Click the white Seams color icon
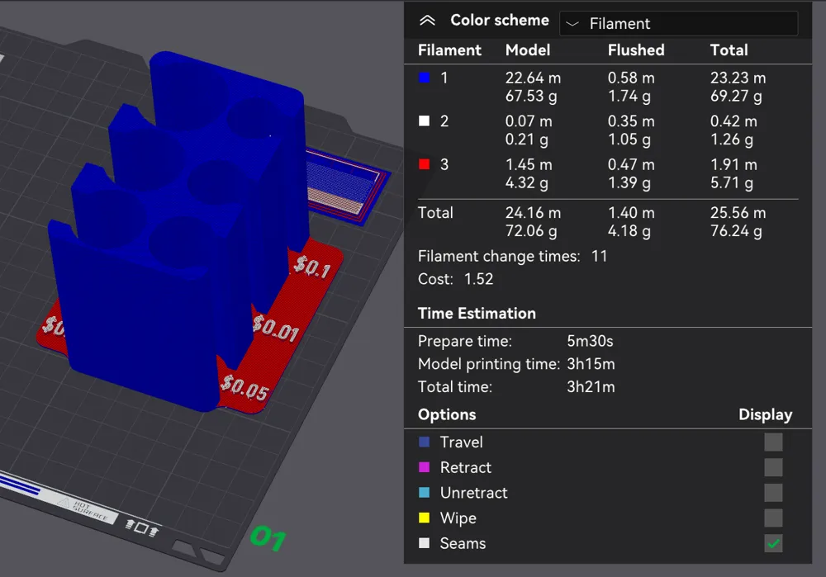This screenshot has width=826, height=577. point(425,543)
